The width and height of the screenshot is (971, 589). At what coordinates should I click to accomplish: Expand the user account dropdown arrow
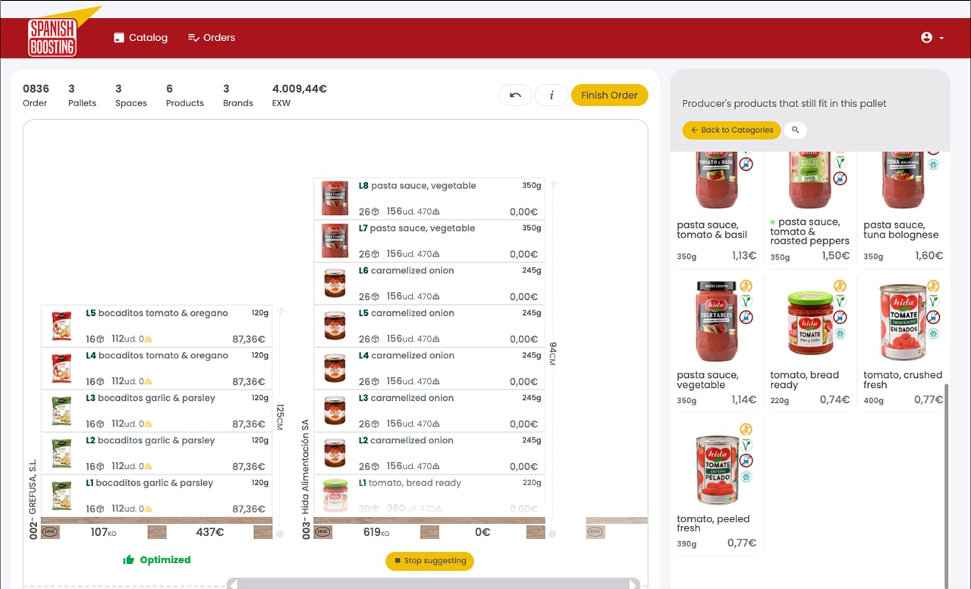(941, 38)
